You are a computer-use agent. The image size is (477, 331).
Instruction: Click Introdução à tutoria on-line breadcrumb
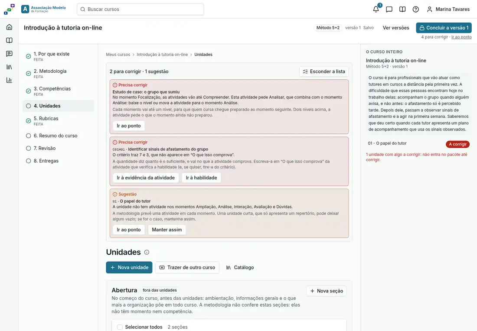(x=162, y=55)
